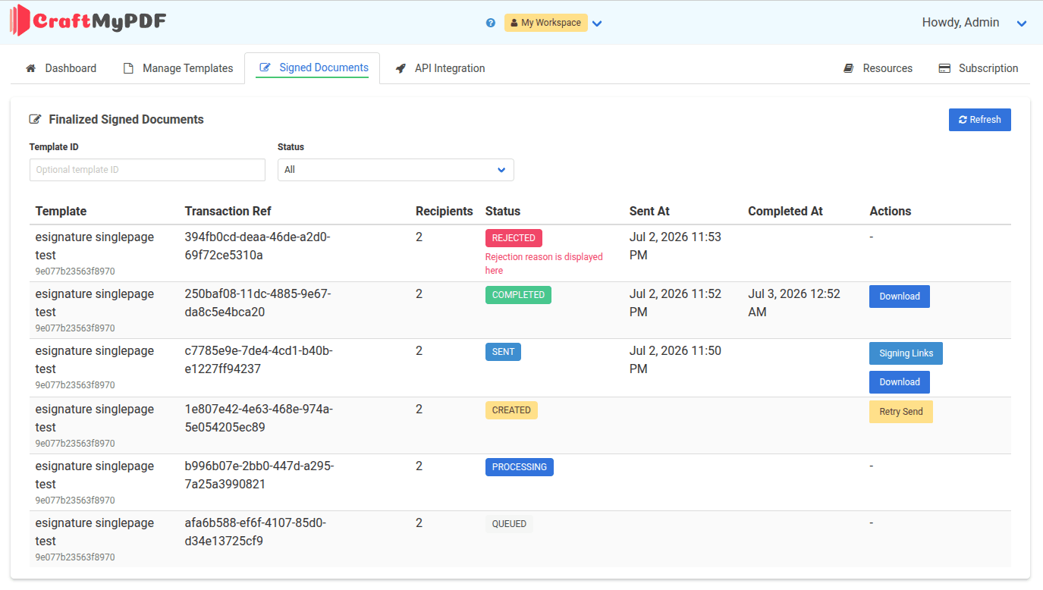Click the Recipients column header
The image size is (1043, 590).
tap(444, 211)
